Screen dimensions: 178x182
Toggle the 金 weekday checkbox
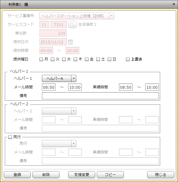pos(87,59)
